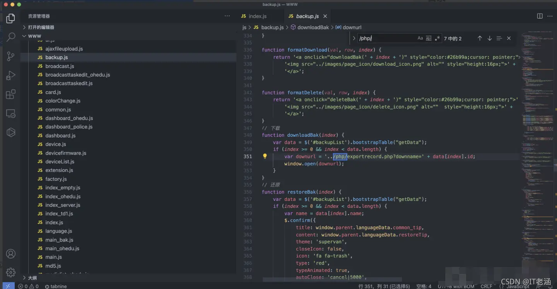
Task: Split the editor to the right
Action: pos(540,16)
